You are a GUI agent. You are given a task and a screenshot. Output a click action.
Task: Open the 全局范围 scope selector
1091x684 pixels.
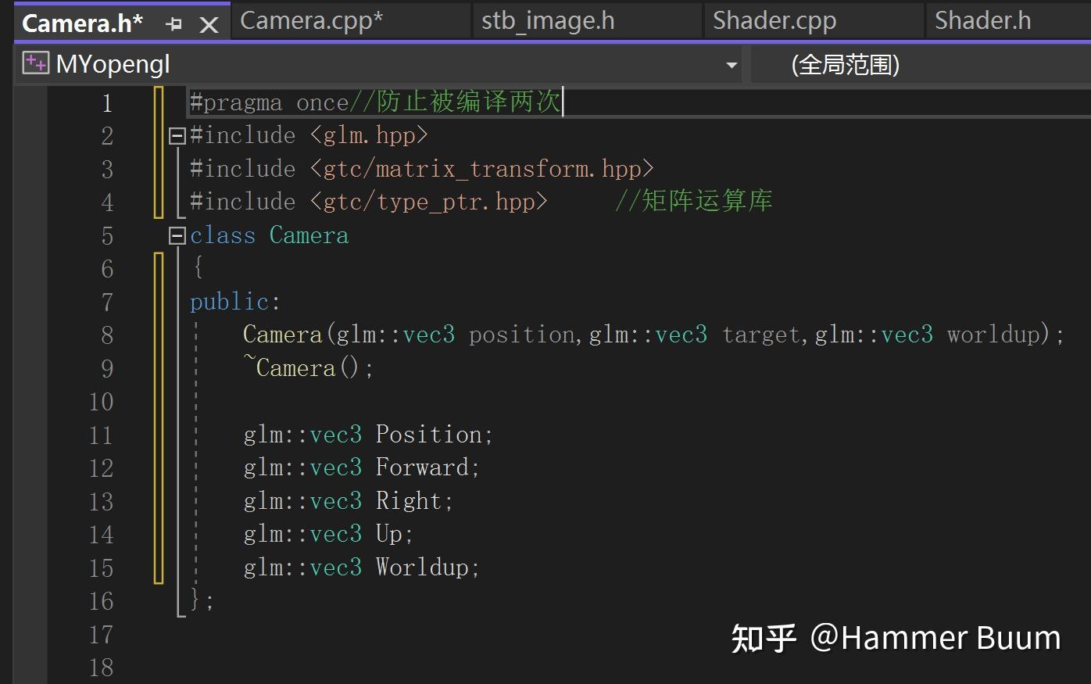(848, 64)
